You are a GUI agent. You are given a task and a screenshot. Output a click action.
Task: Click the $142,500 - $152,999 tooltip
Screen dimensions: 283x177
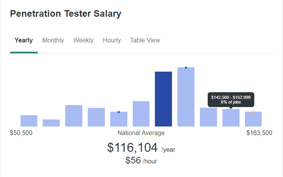231,100
